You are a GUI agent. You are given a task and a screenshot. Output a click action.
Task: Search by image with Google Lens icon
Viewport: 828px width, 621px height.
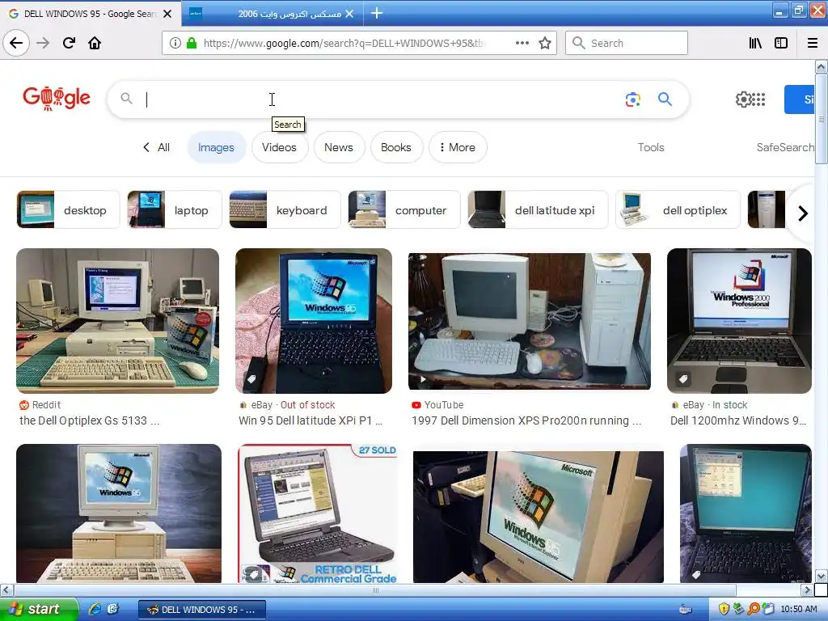pos(632,99)
